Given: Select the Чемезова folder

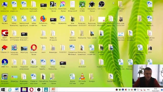Looking at the screenshot, I should 43,33.
